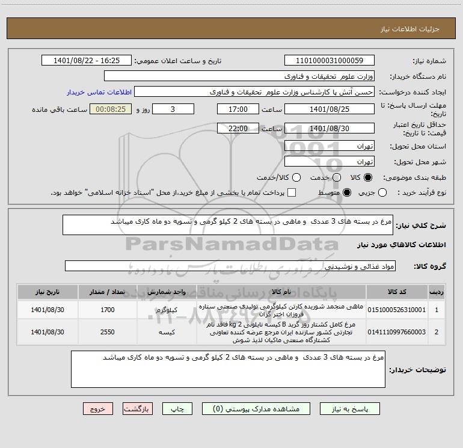Click the توضیحات خریدار text area
This screenshot has height=448, width=463.
point(228,369)
